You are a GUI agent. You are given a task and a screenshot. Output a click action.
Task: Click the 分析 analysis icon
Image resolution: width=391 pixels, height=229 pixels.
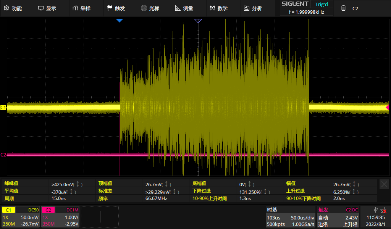click(x=246, y=8)
